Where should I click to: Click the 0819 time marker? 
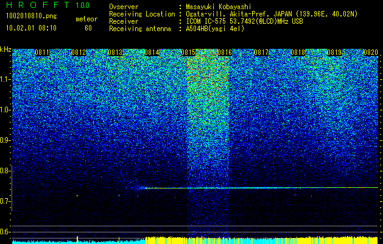tap(334, 52)
